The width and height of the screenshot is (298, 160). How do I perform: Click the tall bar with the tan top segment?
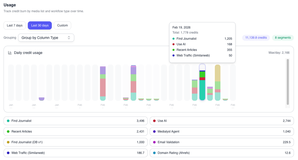point(218,83)
